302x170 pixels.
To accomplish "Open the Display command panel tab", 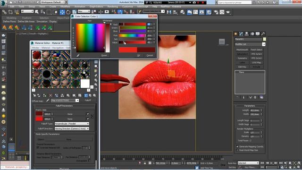I will (x=258, y=34).
